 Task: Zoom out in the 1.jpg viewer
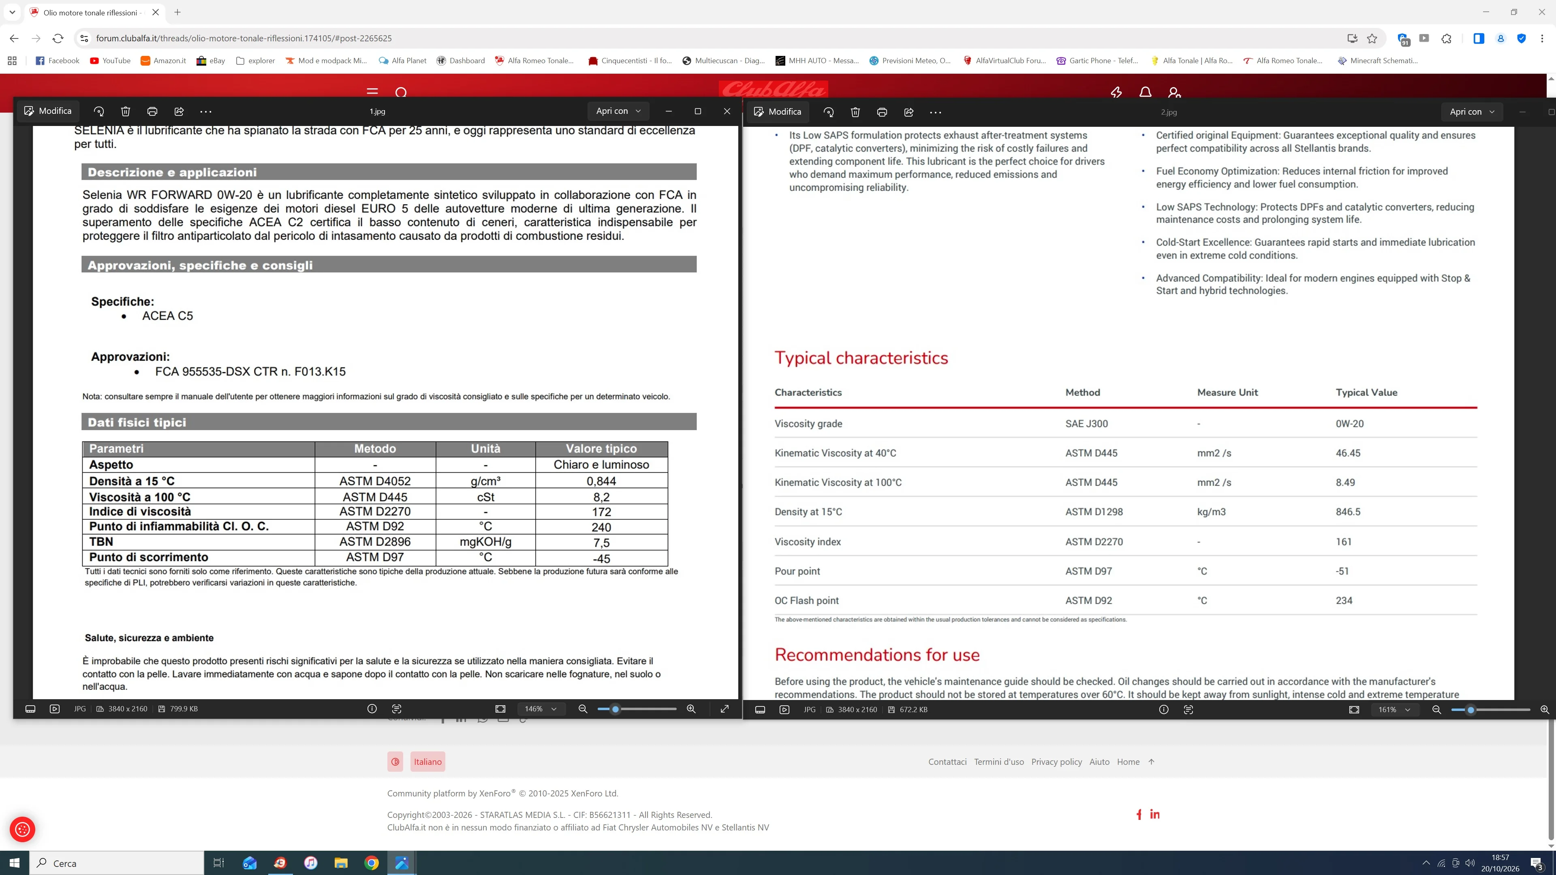click(x=583, y=709)
